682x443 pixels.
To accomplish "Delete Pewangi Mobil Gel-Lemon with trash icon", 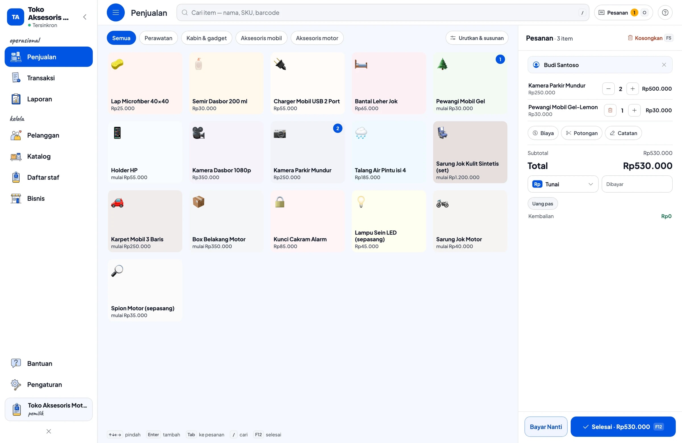I will click(610, 110).
